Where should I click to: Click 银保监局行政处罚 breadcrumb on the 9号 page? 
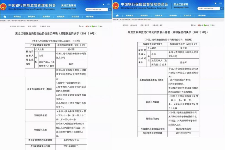click(32, 21)
